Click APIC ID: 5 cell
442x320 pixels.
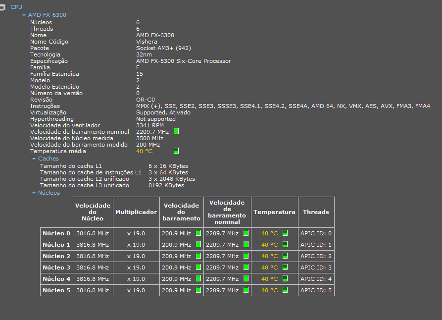pos(316,290)
